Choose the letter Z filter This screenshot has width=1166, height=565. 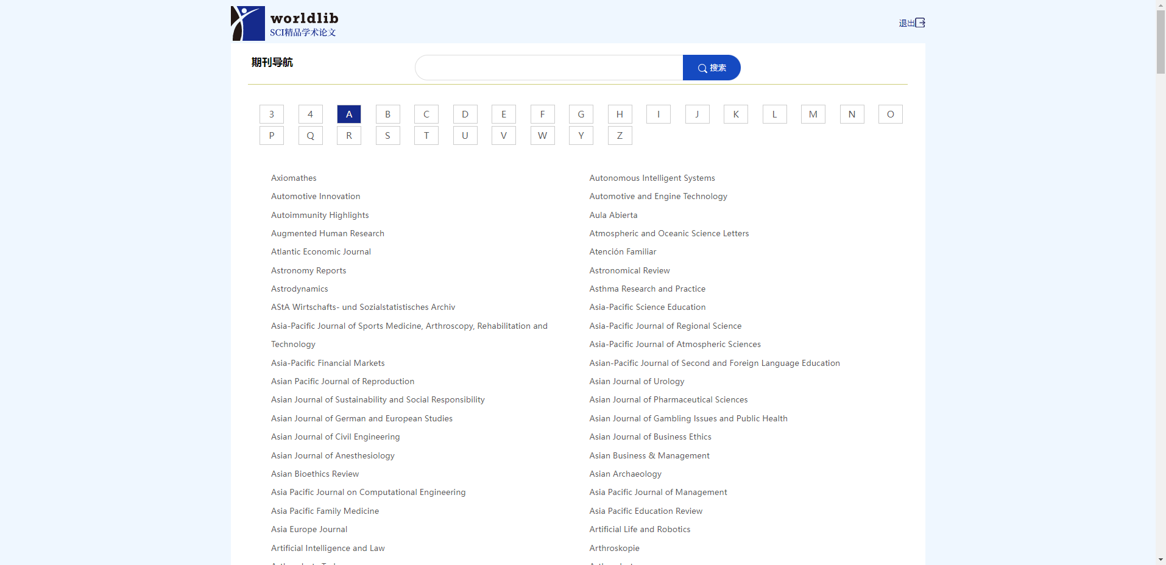(x=620, y=136)
